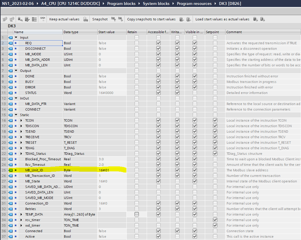
Task: Click the blue tag icon on the MB_Unit_ID row
Action: pos(11,170)
